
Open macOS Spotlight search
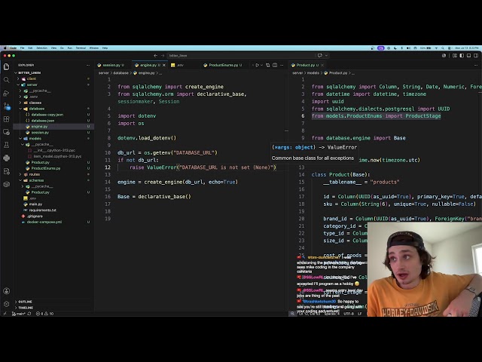coord(443,48)
